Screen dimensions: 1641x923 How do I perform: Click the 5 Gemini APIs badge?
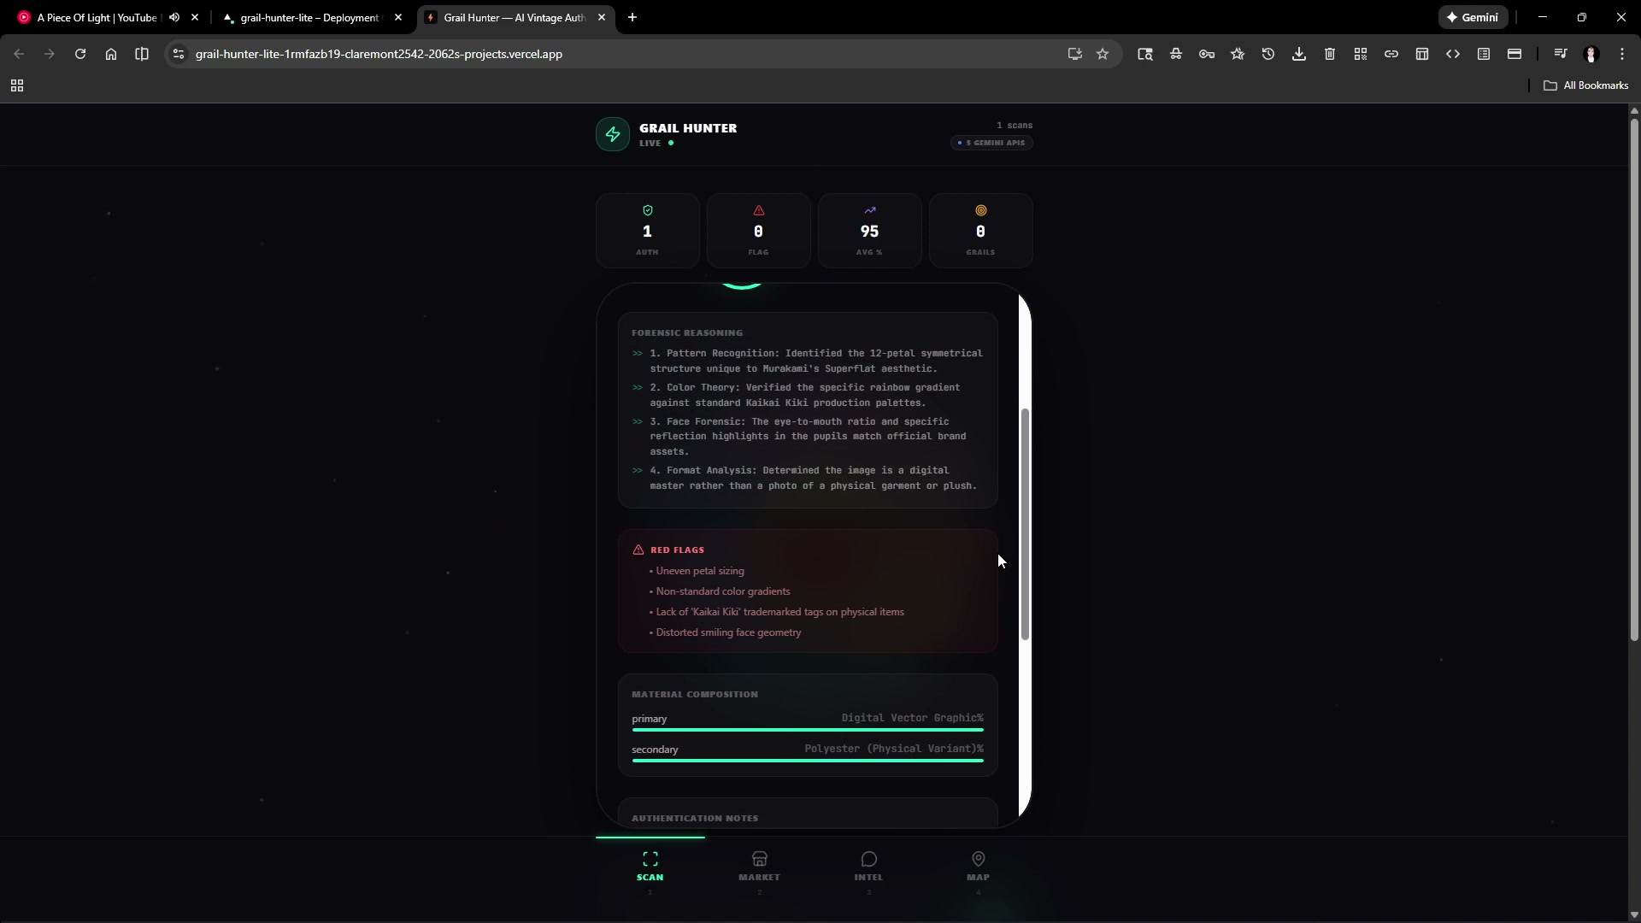click(991, 143)
